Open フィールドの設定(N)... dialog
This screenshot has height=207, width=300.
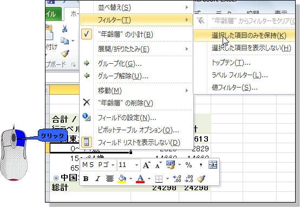point(136,118)
